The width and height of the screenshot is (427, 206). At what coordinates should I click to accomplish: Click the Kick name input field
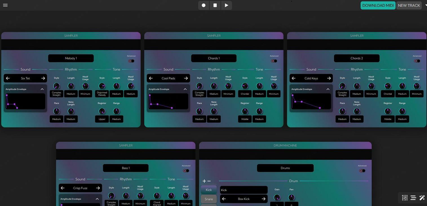pos(244,190)
